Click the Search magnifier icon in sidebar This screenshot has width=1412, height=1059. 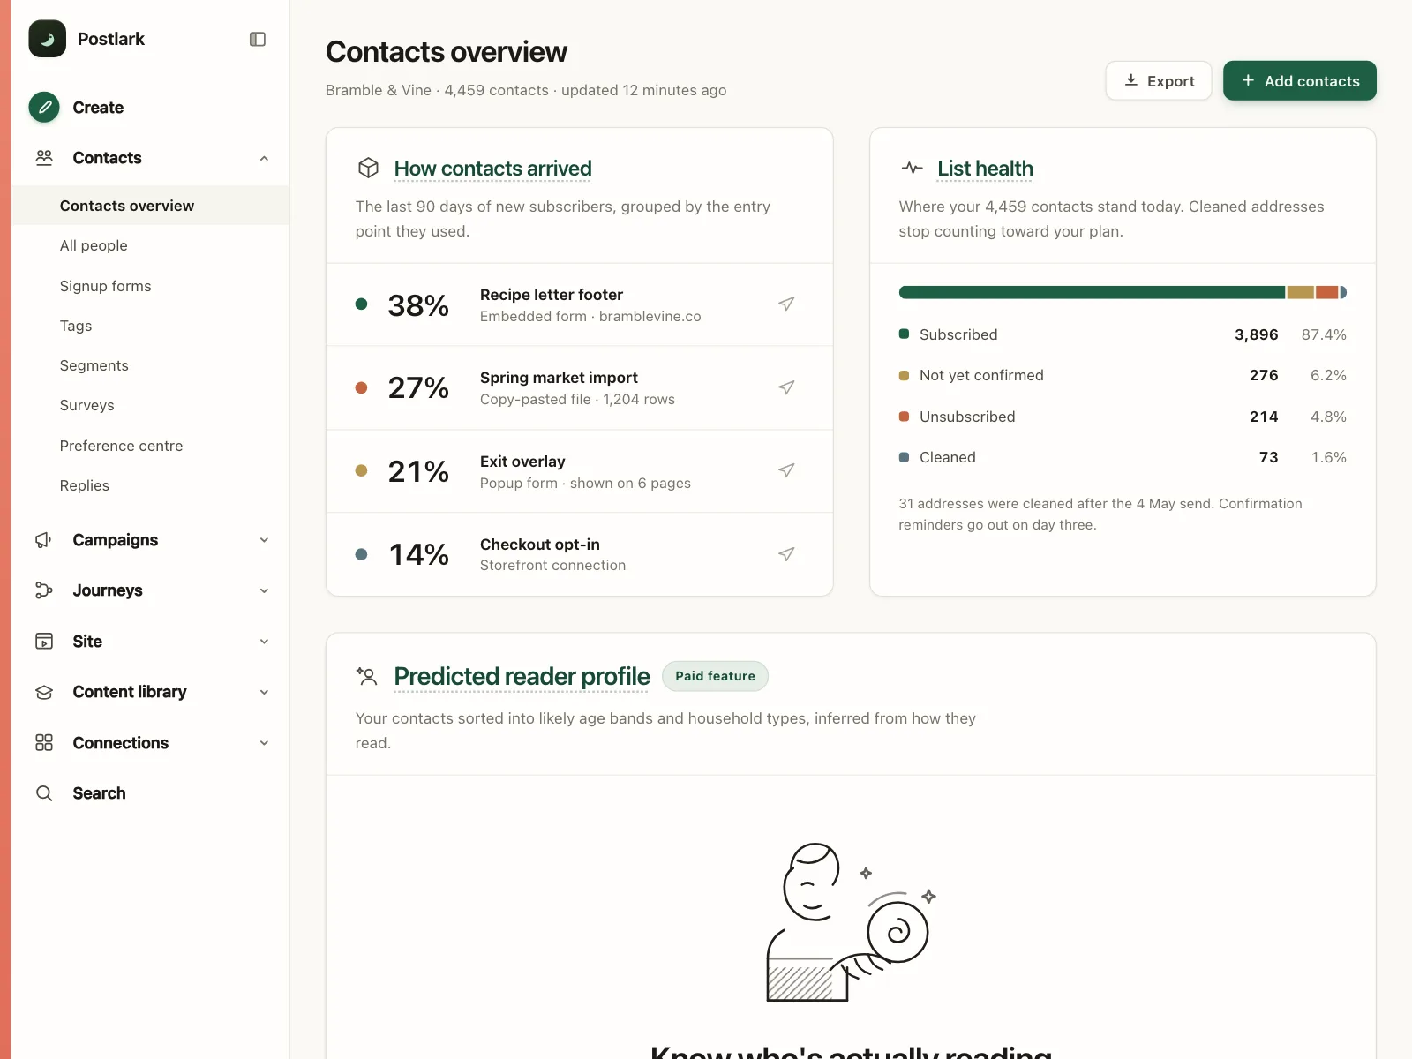(x=44, y=793)
